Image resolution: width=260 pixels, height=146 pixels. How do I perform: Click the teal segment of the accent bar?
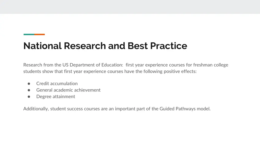pos(29,34)
